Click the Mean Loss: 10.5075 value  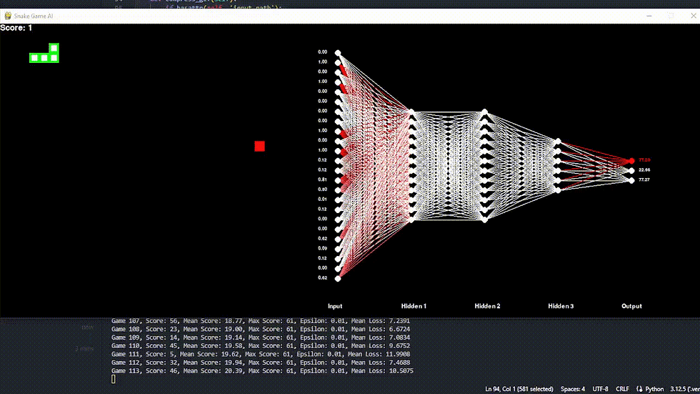[382, 371]
